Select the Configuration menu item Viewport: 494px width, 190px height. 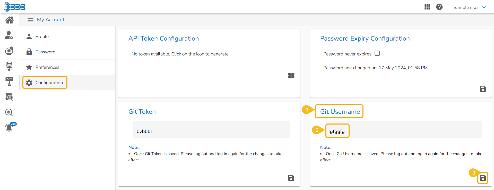point(49,83)
